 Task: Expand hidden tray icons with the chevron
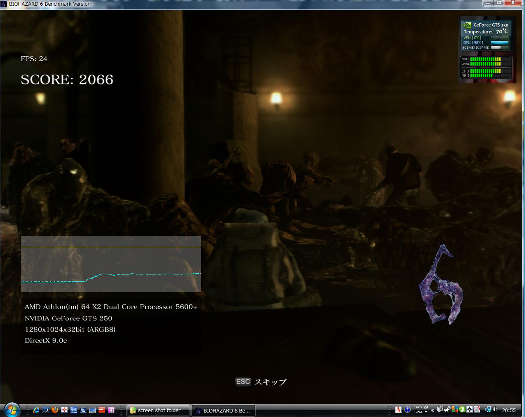coord(433,410)
